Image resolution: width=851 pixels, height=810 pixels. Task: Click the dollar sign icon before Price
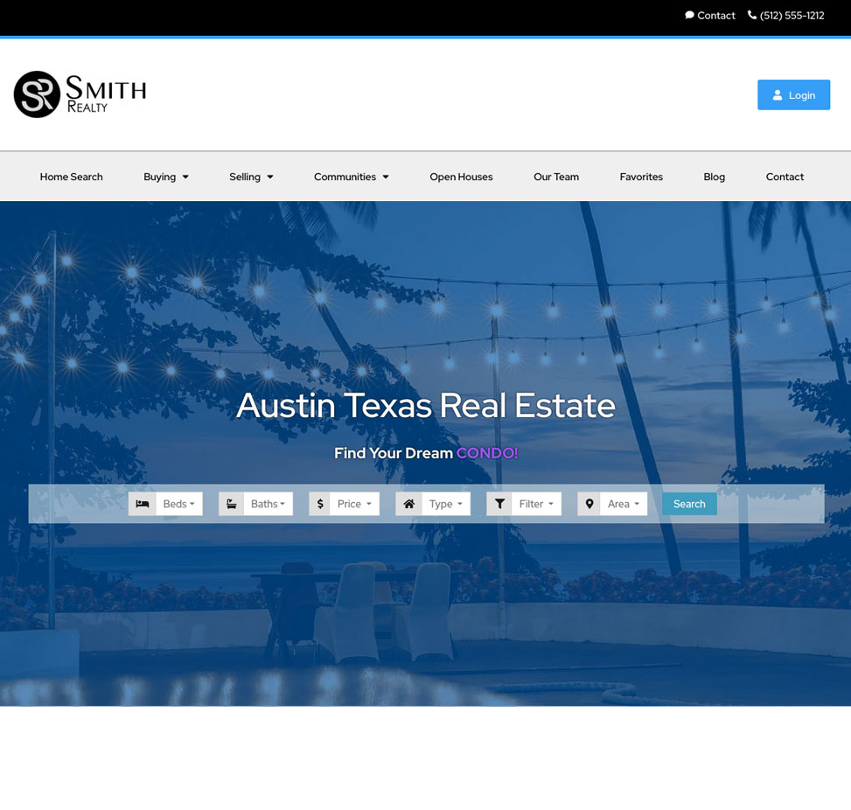320,503
